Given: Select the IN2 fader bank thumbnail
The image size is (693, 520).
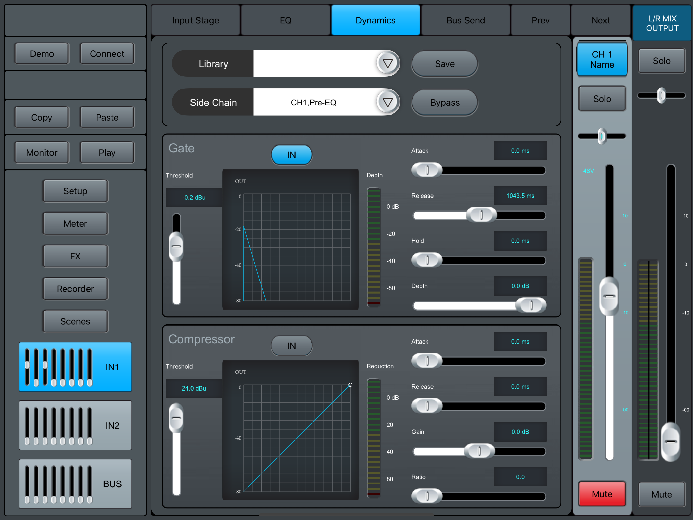Looking at the screenshot, I should pos(75,425).
